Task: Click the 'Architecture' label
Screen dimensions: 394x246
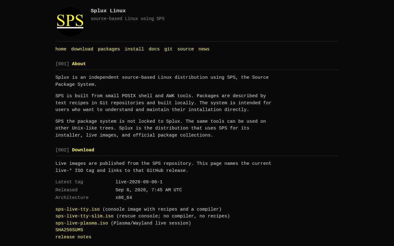Action: [x=72, y=198]
